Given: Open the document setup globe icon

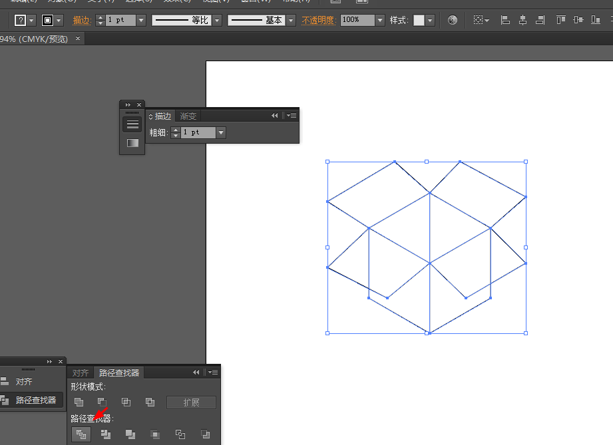Looking at the screenshot, I should pyautogui.click(x=452, y=20).
